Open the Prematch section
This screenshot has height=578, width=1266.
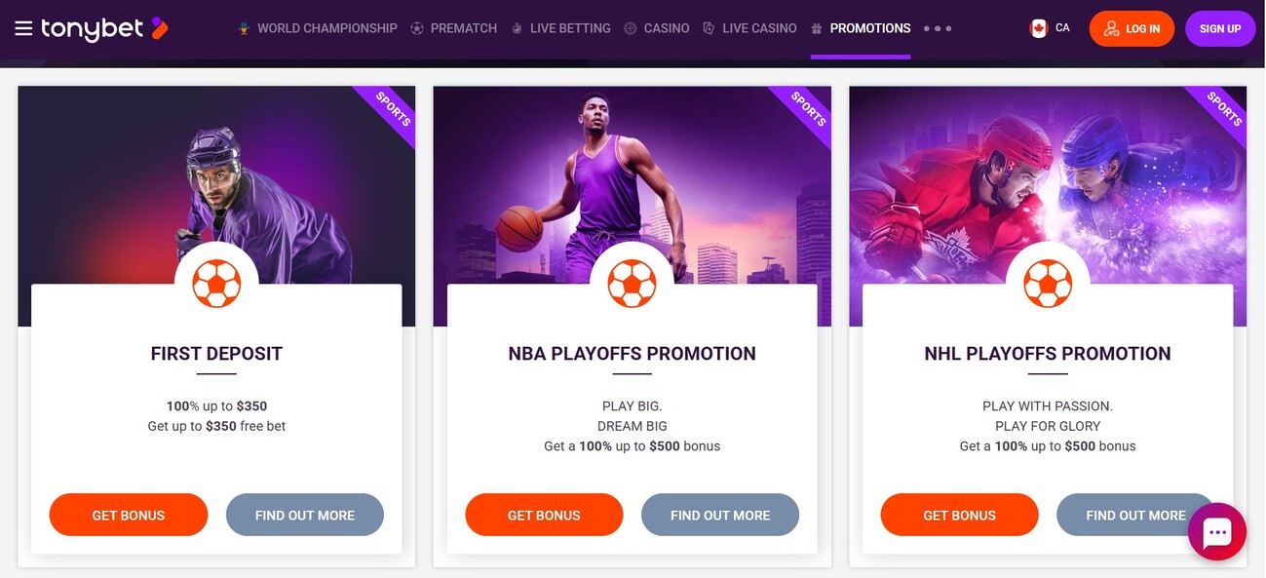[x=454, y=28]
